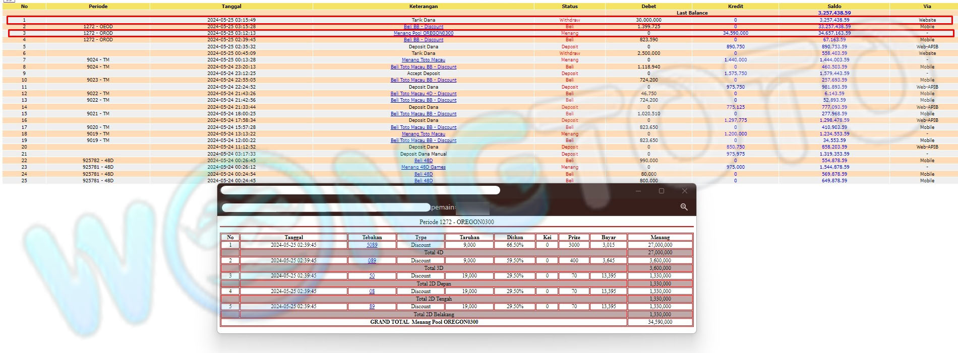Click the Last Balance amount 3,257,438.59
This screenshot has height=353, width=958.
point(834,13)
